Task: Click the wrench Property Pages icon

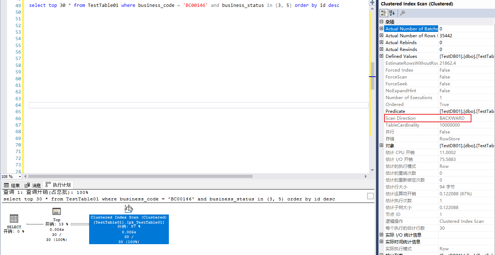Action: [403, 13]
